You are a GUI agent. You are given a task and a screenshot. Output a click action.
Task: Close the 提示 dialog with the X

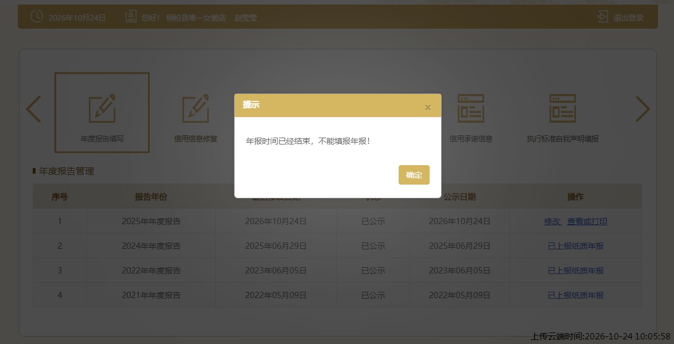[x=428, y=108]
